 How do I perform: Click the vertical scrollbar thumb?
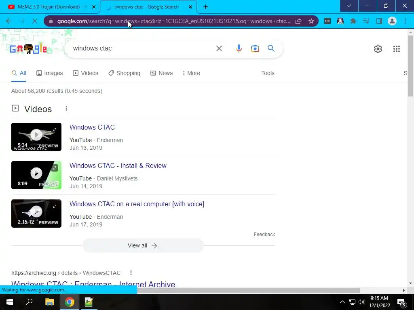pyautogui.click(x=410, y=66)
